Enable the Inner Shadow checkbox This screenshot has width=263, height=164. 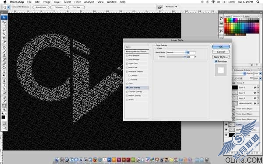click(127, 59)
